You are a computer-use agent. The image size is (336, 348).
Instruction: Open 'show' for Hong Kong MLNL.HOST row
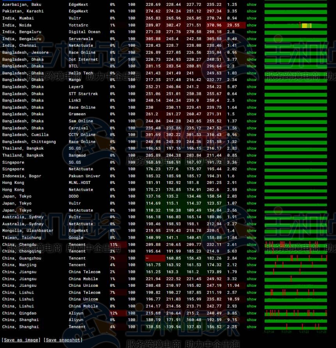click(251, 183)
